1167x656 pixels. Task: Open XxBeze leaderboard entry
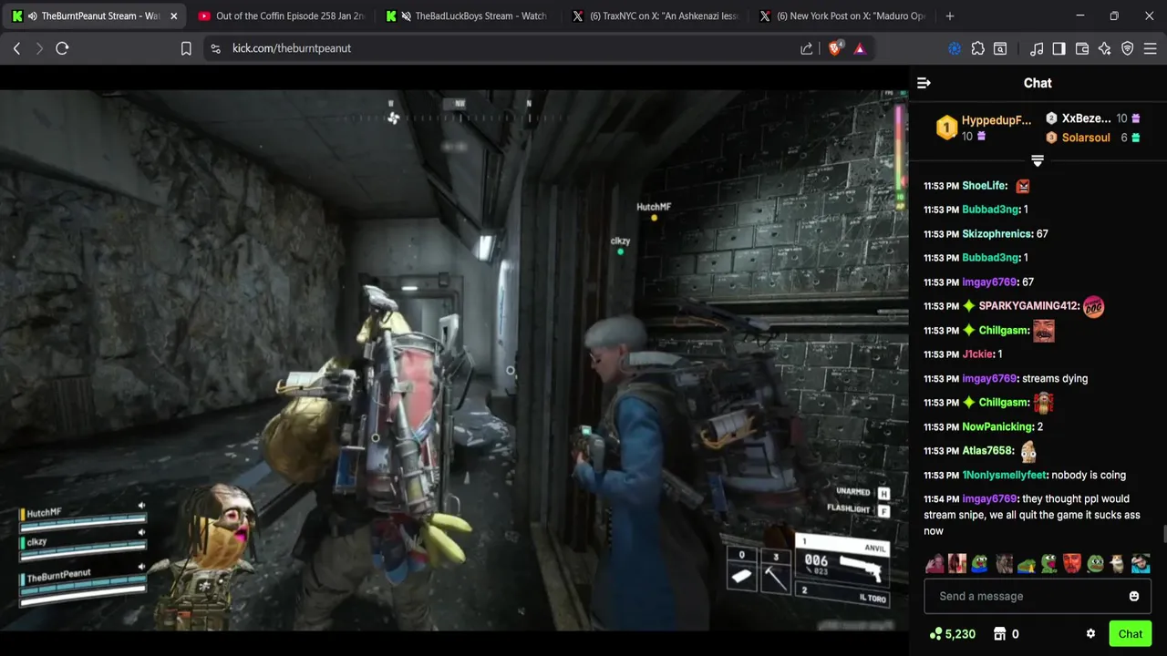(x=1092, y=118)
